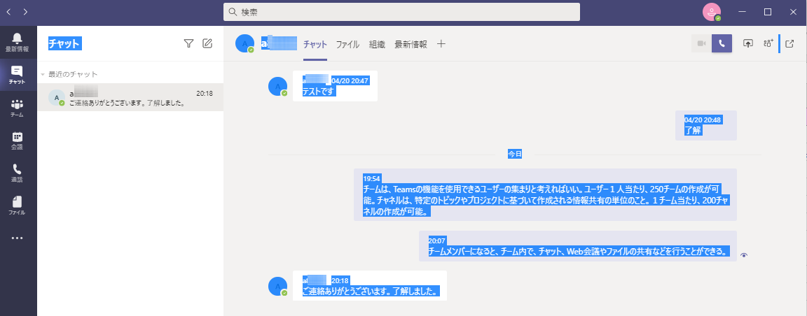Switch to the チャット tab
Image resolution: width=807 pixels, height=316 pixels.
tap(315, 45)
